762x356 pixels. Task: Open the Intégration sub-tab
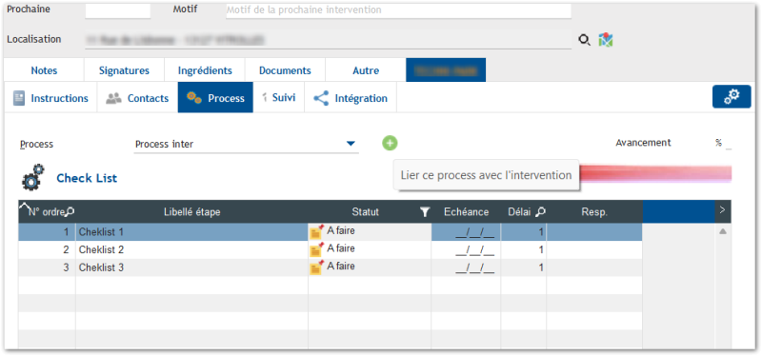pyautogui.click(x=351, y=98)
